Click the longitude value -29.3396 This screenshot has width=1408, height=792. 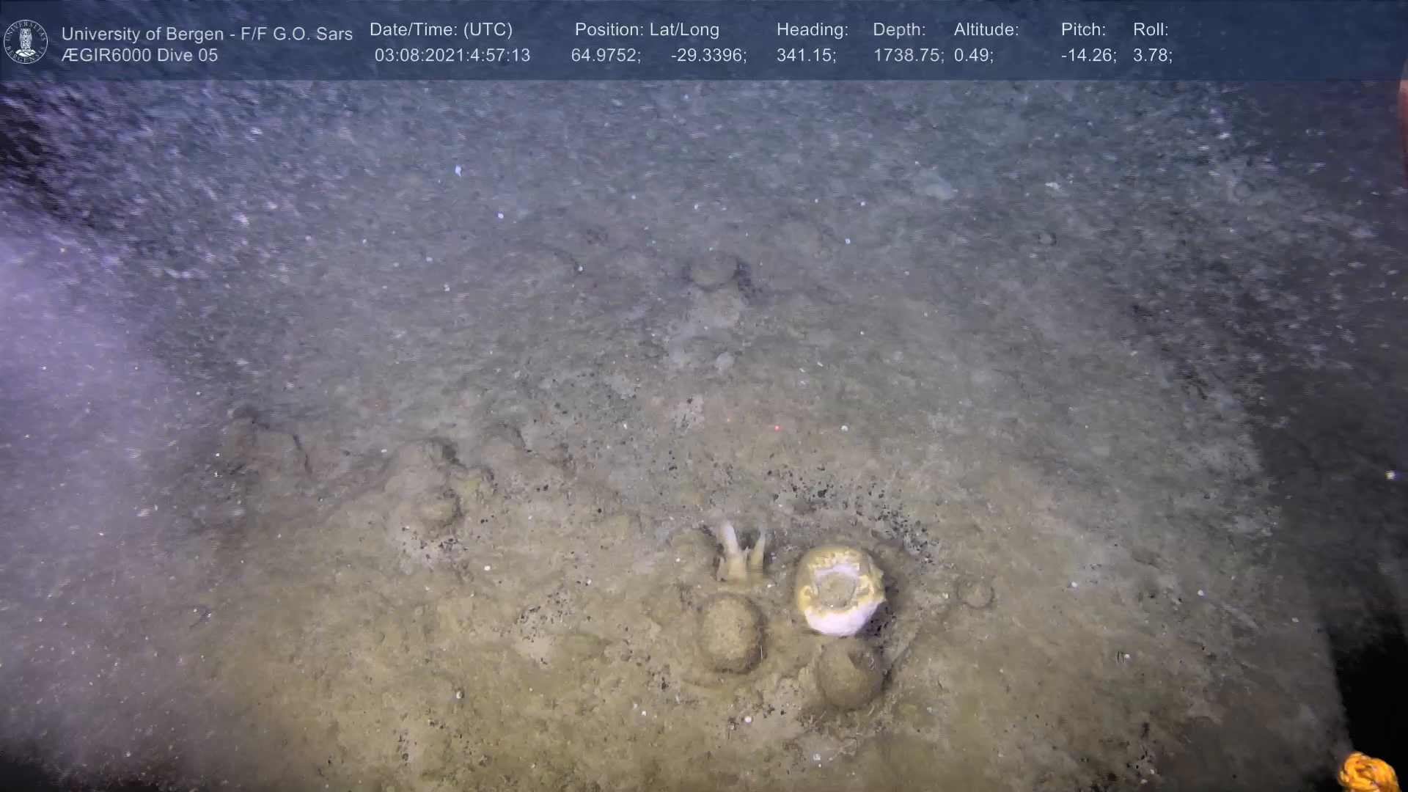(x=708, y=56)
